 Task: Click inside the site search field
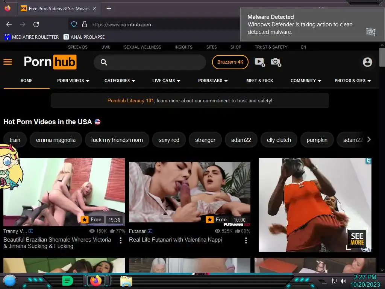pos(150,62)
